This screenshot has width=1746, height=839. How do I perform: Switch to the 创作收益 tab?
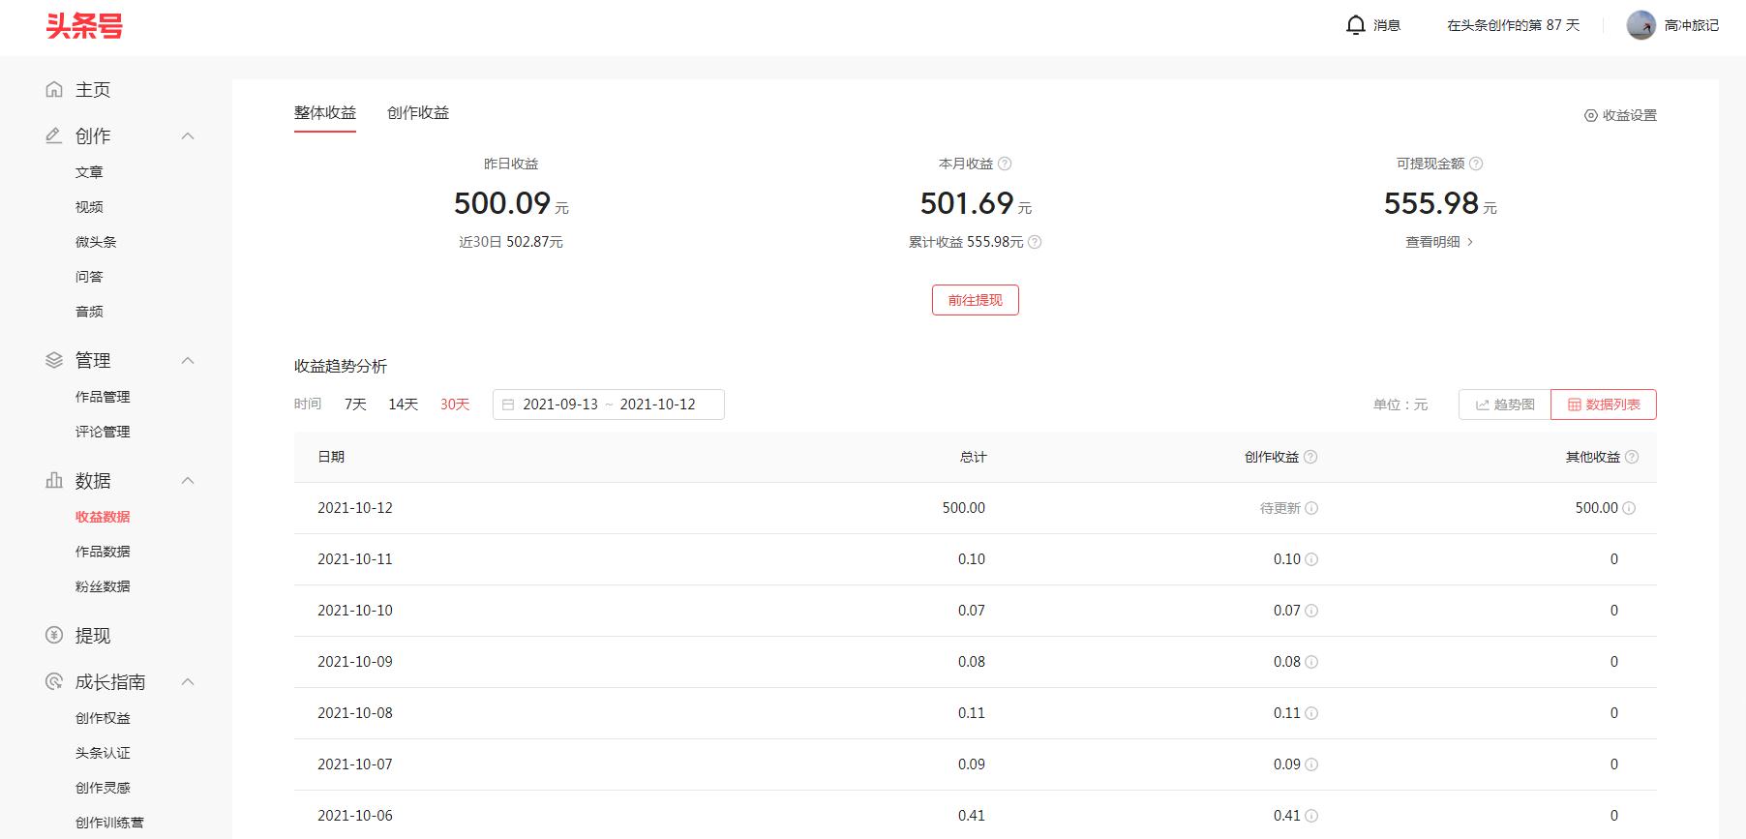[x=418, y=113]
